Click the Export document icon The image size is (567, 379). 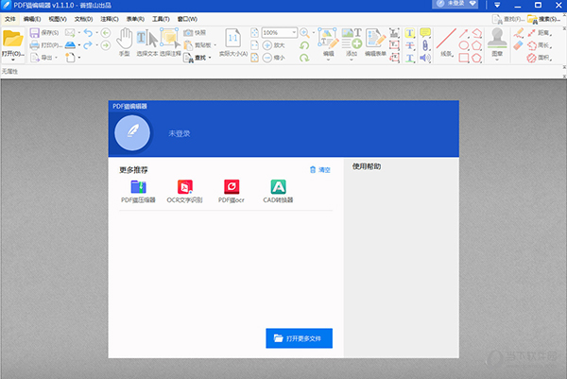(35, 58)
